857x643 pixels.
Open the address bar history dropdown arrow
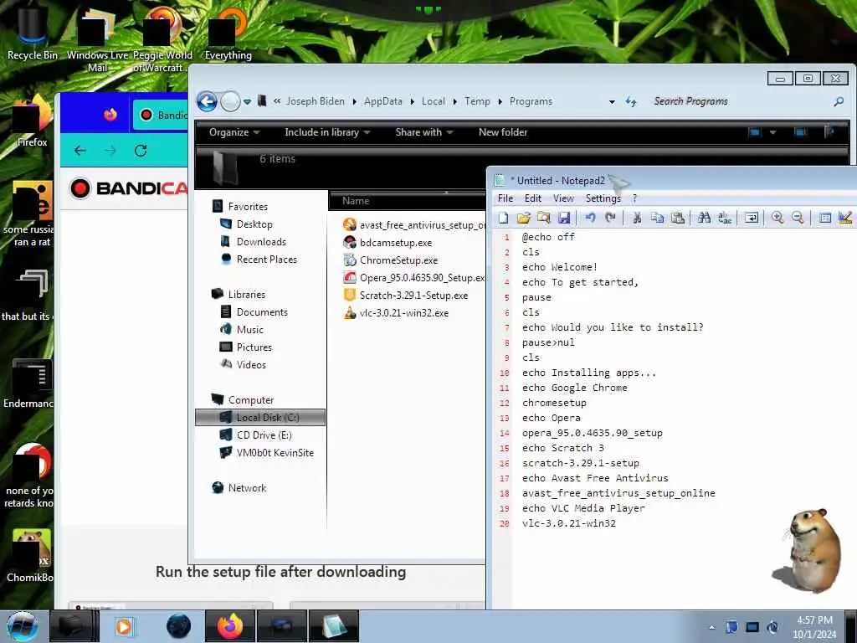(x=612, y=101)
